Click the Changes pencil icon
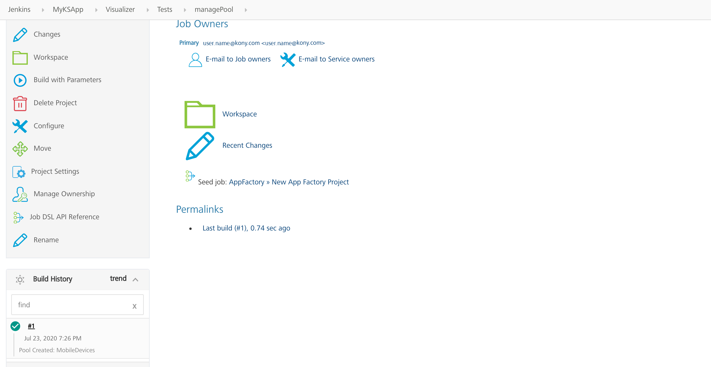Screen dimensions: 711x367 pos(20,34)
